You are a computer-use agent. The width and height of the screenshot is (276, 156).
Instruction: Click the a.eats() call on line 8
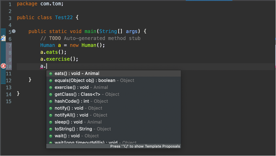[53, 52]
